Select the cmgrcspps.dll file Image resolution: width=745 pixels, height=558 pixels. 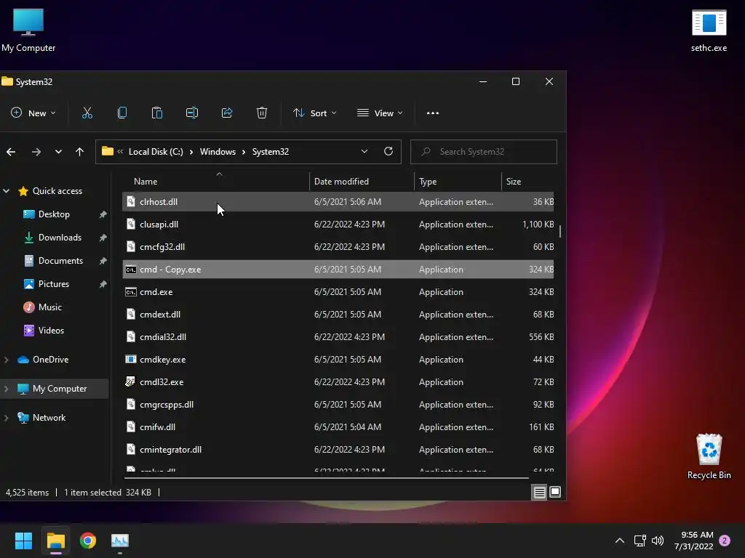pyautogui.click(x=338, y=405)
